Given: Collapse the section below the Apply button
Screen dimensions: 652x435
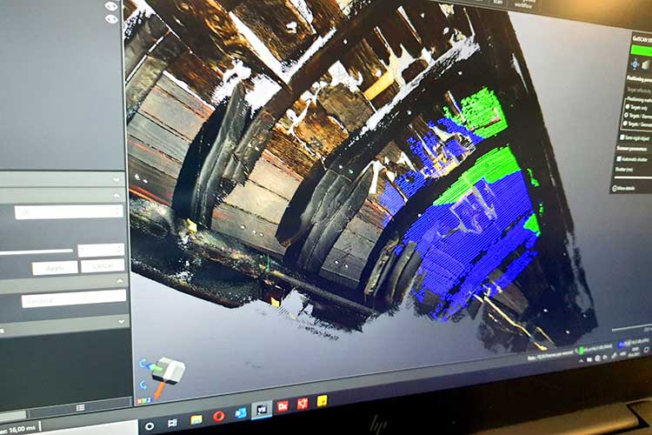Looking at the screenshot, I should (x=120, y=281).
